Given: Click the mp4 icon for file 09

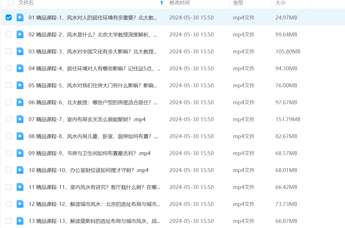Looking at the screenshot, I should (x=20, y=153).
